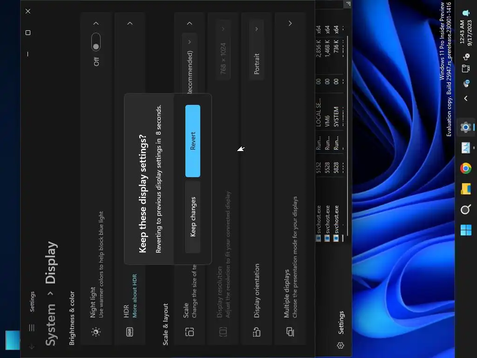Screen dimensions: 477x358
Task: Click the Task Manager scrollbar
Action: point(348,136)
